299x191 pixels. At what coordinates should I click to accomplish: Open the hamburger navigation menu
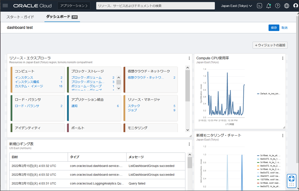click(x=5, y=6)
